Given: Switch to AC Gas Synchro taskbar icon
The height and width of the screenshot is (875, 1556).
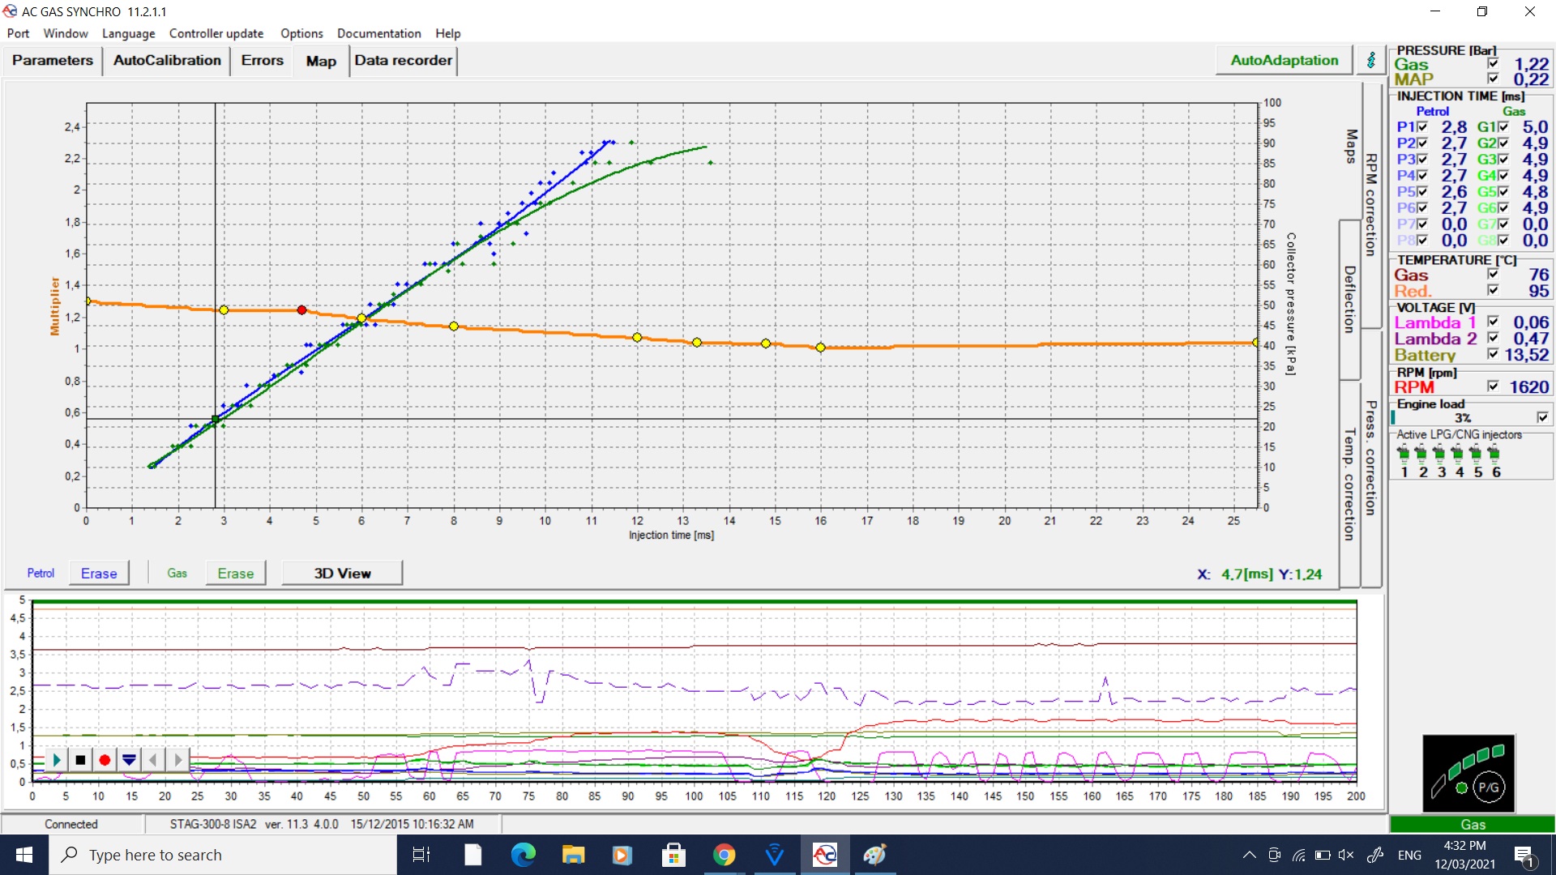Looking at the screenshot, I should (824, 855).
